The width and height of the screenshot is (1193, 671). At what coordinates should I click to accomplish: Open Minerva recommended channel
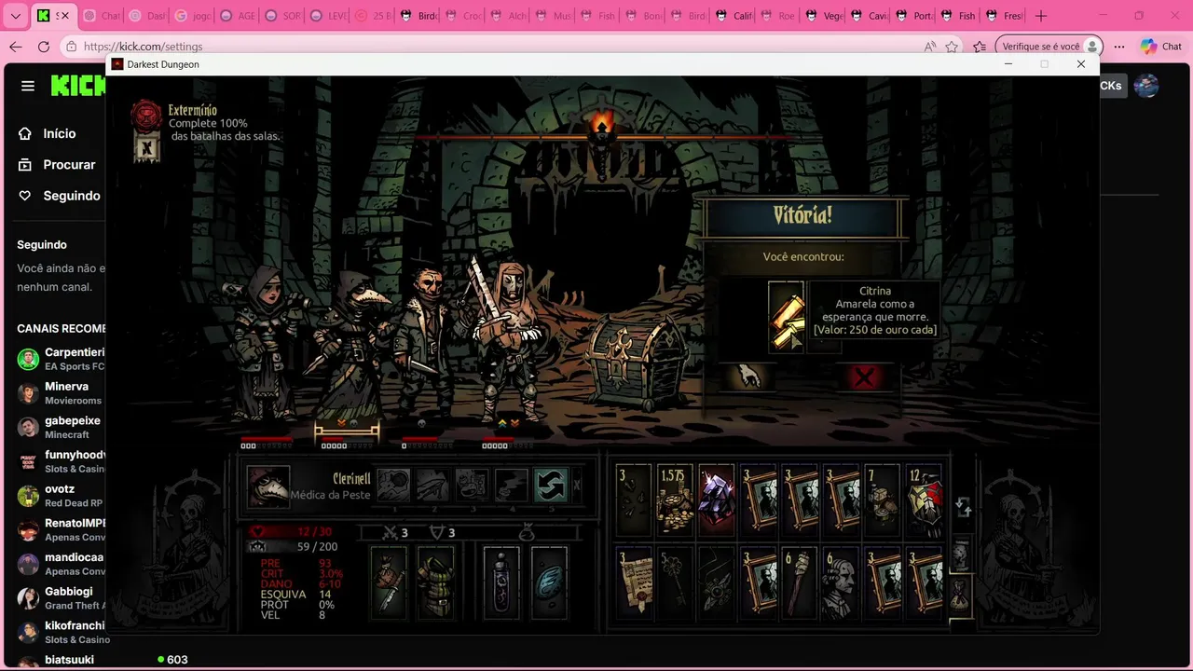pyautogui.click(x=61, y=393)
